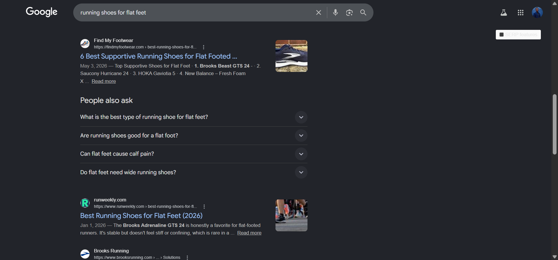
Task: Click the scrollbar up arrow
Action: (555, 3)
